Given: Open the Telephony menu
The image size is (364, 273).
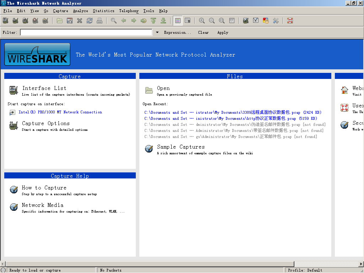Looking at the screenshot, I should (129, 11).
